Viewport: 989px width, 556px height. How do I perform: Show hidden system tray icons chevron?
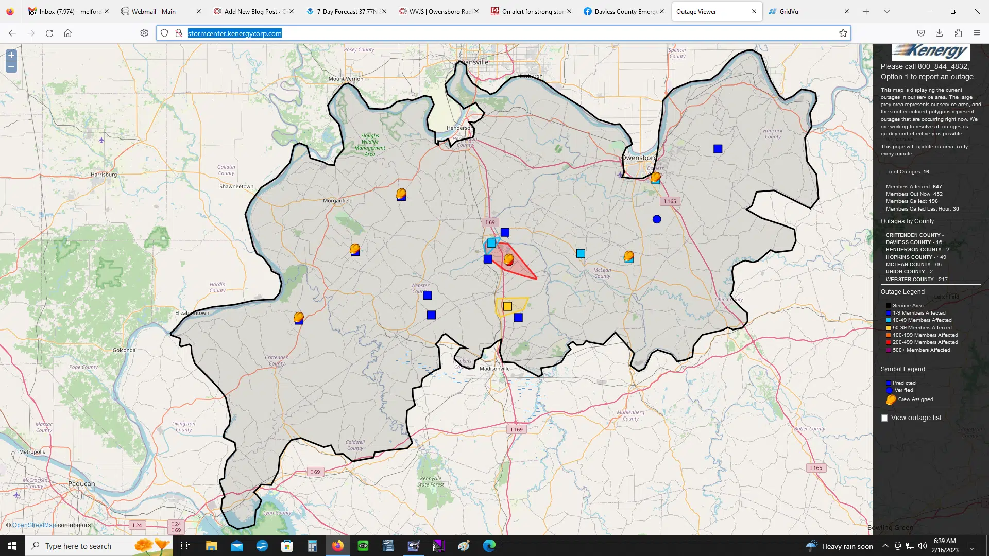[x=885, y=546]
